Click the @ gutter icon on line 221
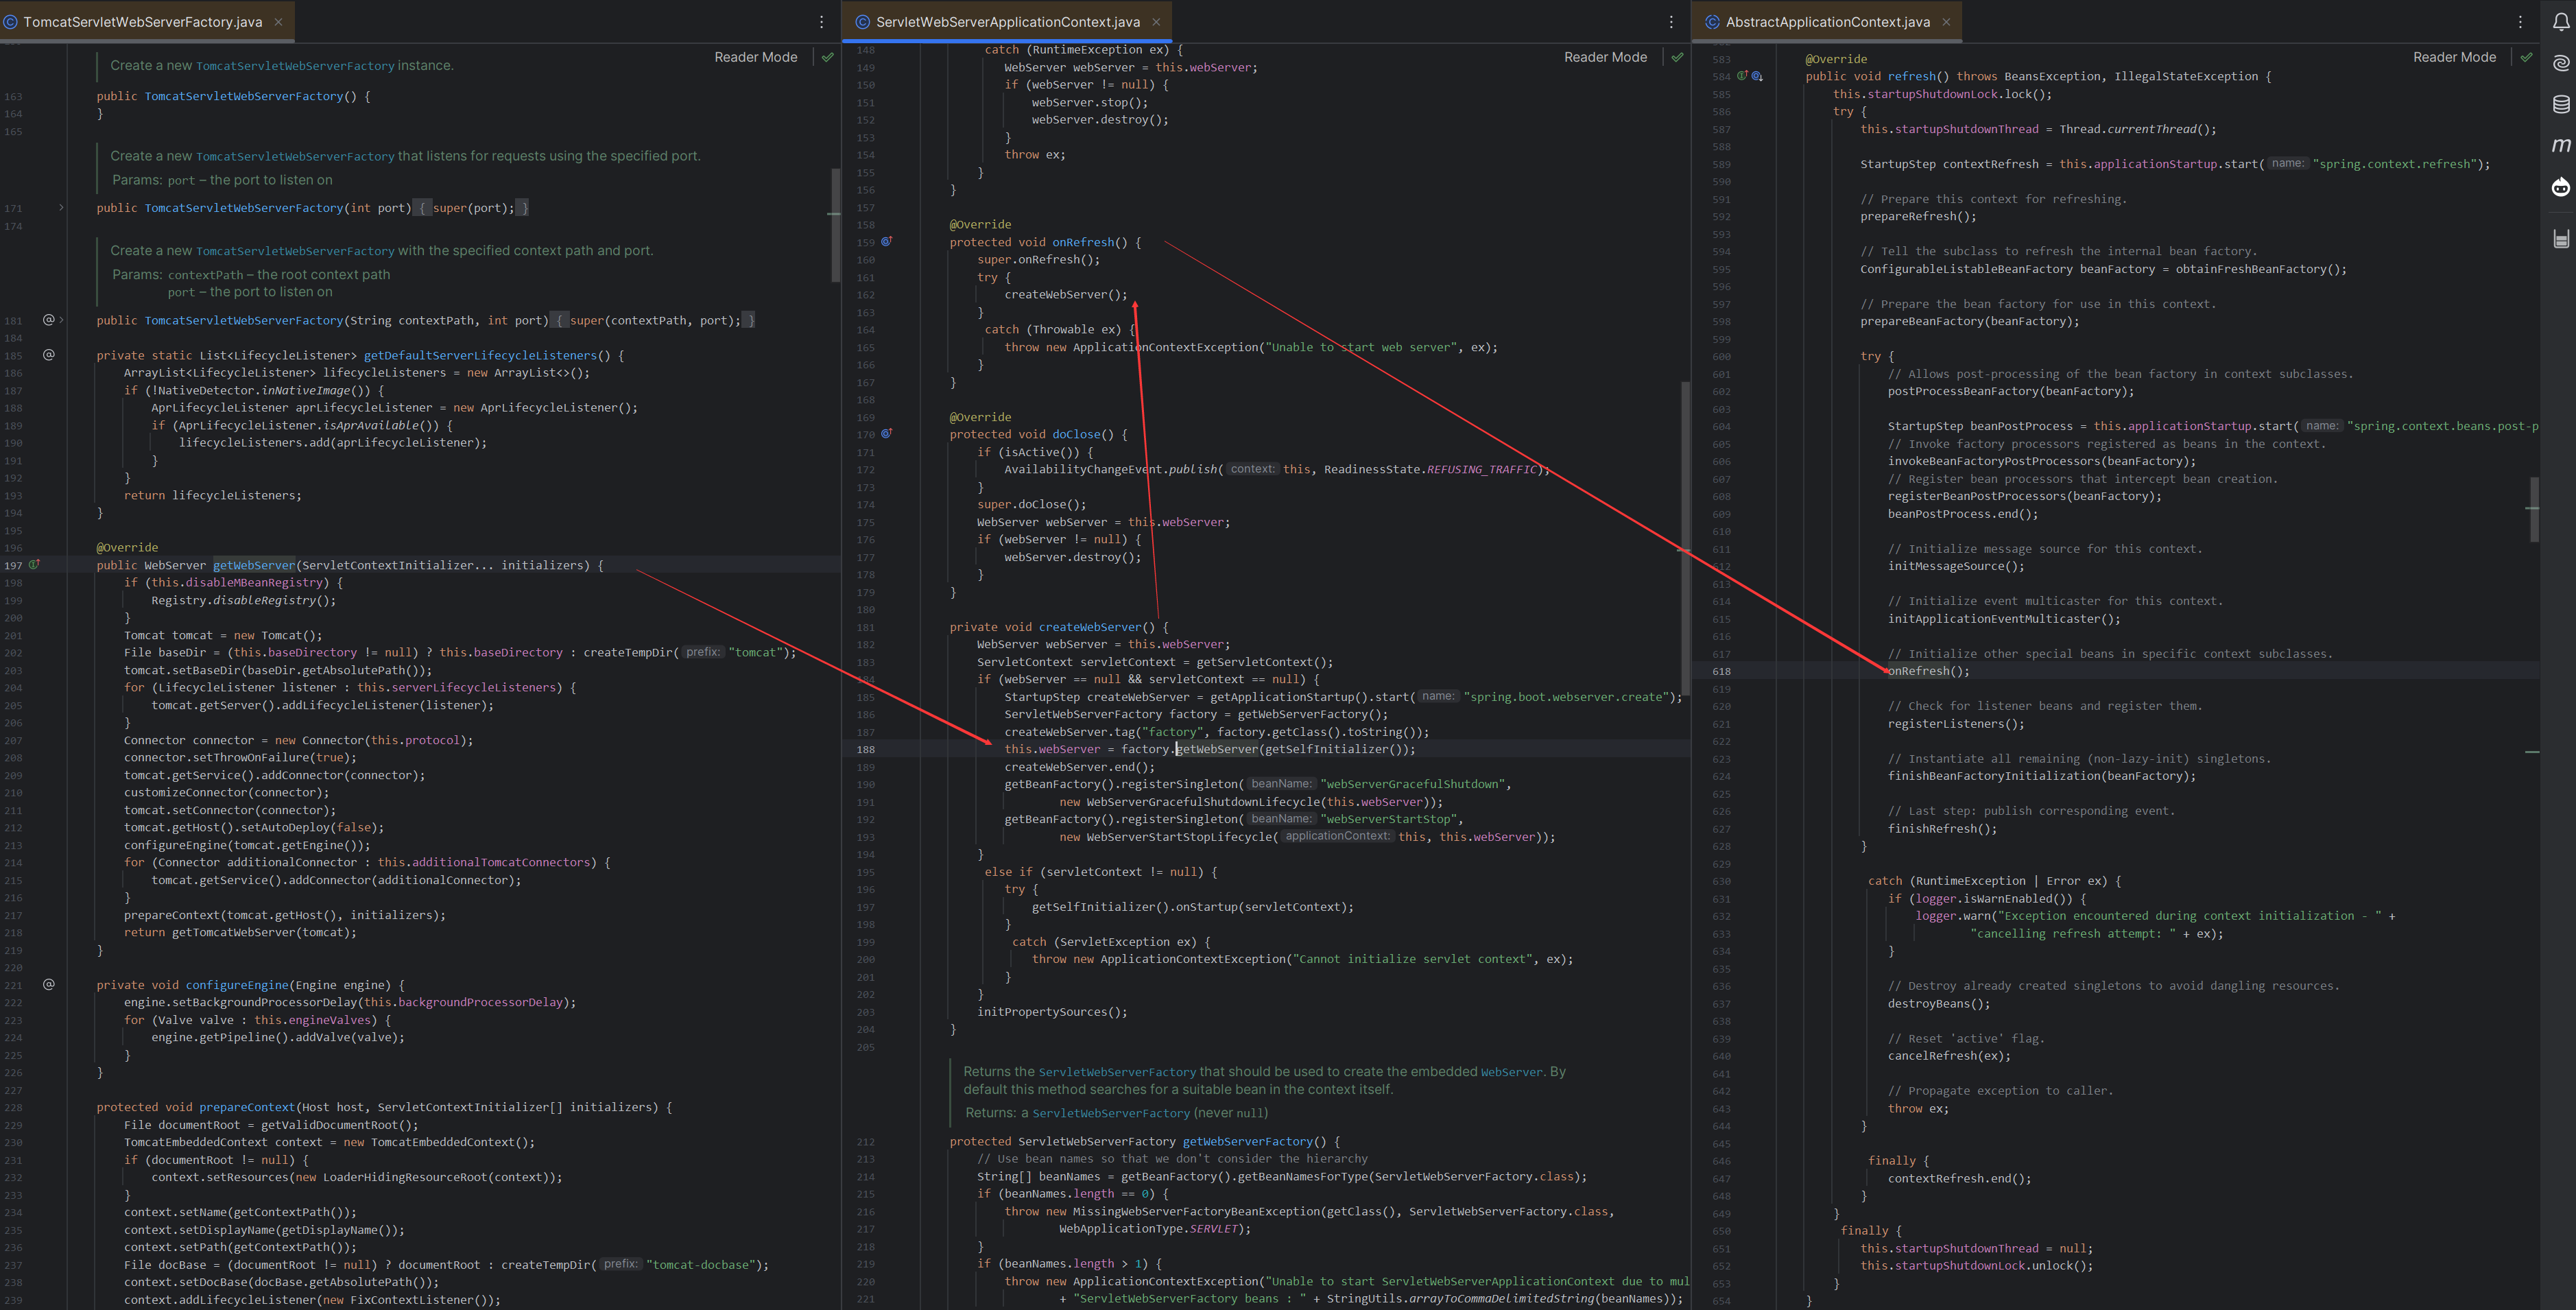The width and height of the screenshot is (2576, 1310). [48, 985]
